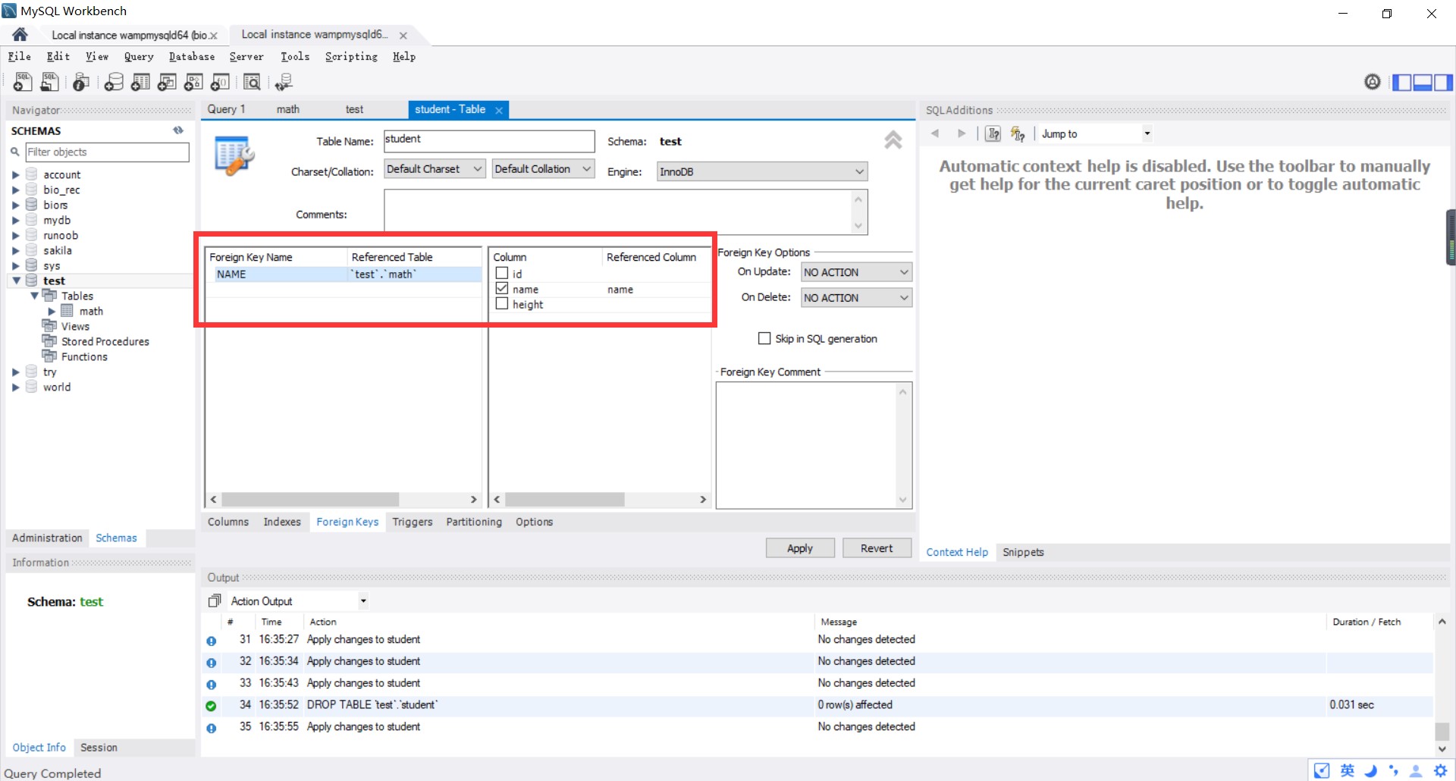
Task: Click the success icon on row 34
Action: (x=211, y=706)
